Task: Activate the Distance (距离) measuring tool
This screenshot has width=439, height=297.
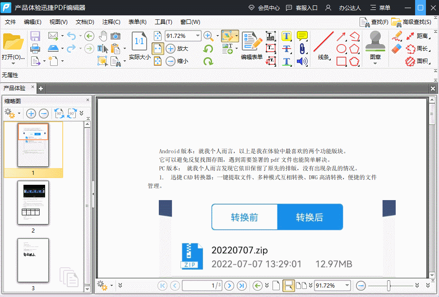Action: click(422, 36)
